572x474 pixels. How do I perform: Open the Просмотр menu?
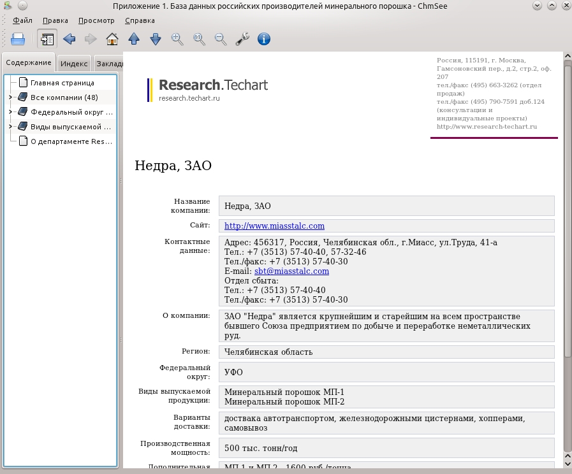96,20
